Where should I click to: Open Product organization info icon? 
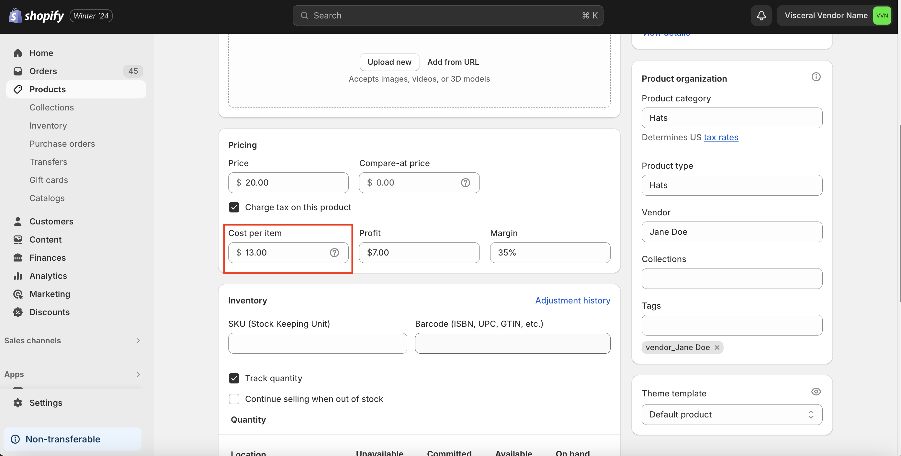(815, 77)
